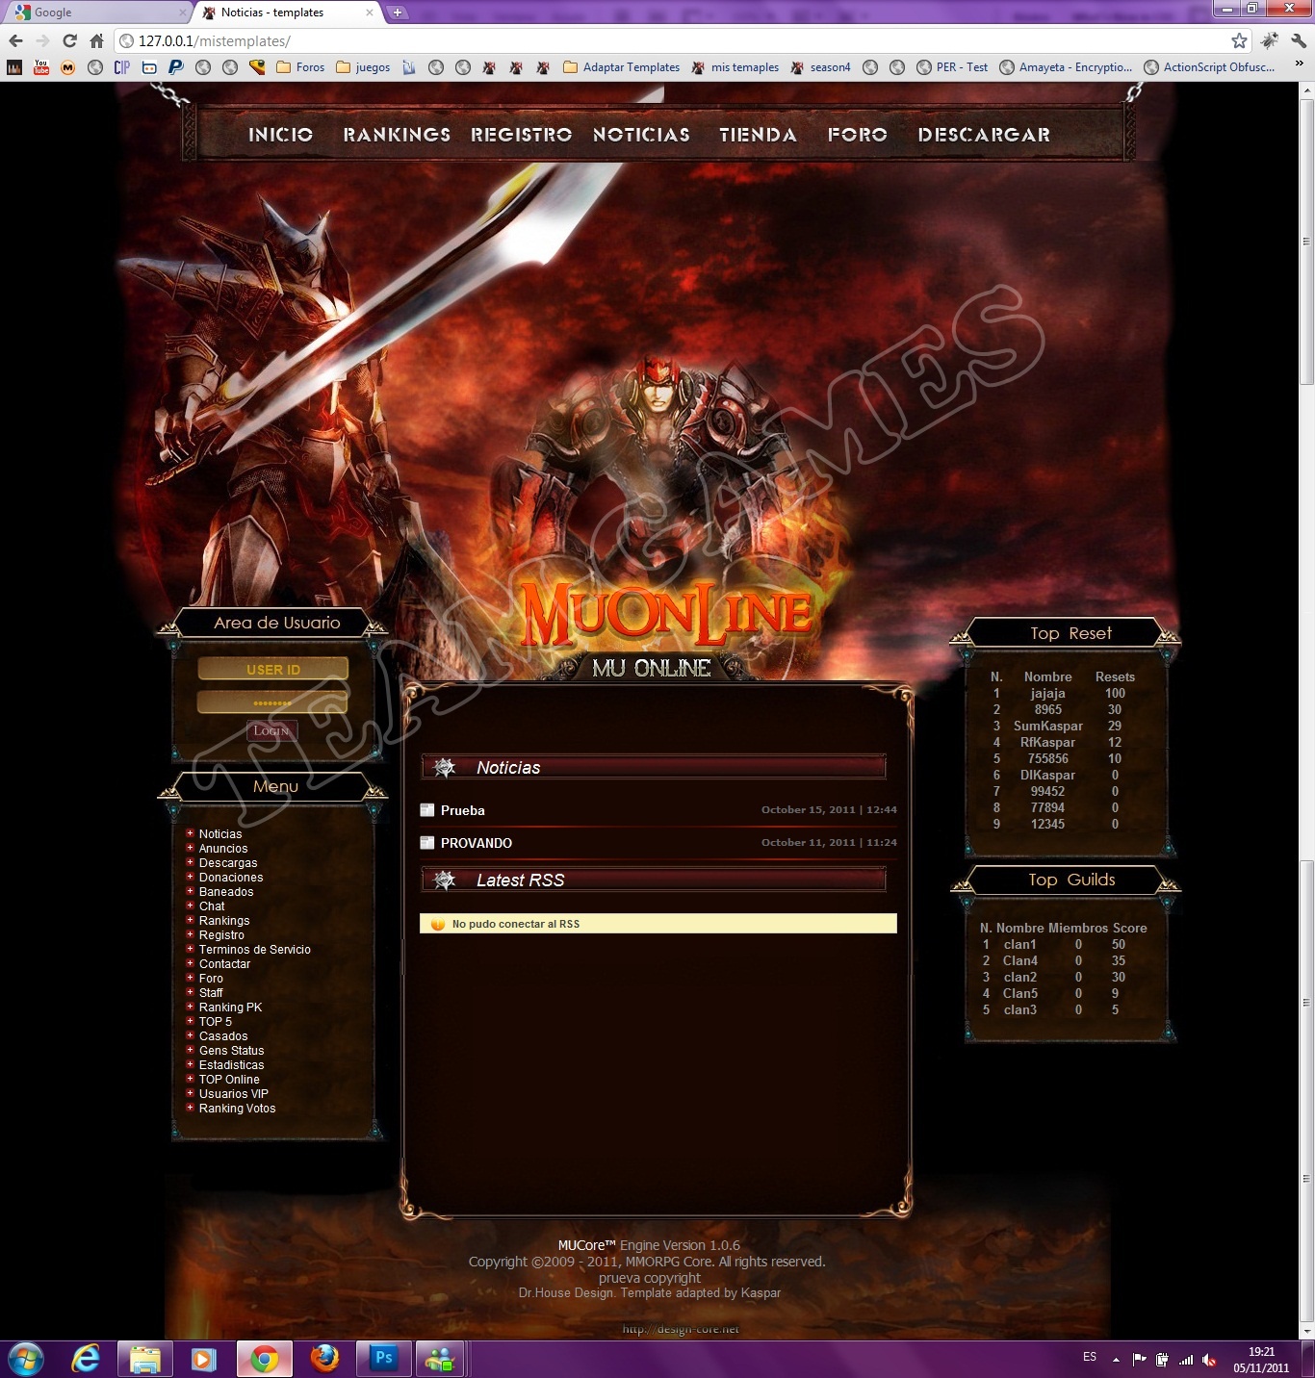Click the design-core.net footer link
Image resolution: width=1315 pixels, height=1378 pixels.
[x=681, y=1329]
